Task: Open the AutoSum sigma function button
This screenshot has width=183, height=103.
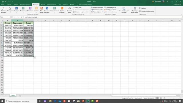Action: [10, 10]
